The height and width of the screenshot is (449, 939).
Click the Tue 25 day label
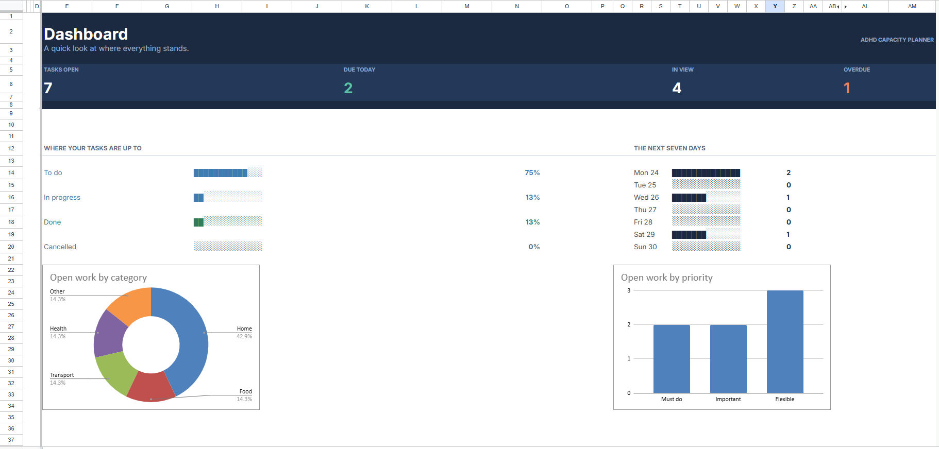[645, 185]
